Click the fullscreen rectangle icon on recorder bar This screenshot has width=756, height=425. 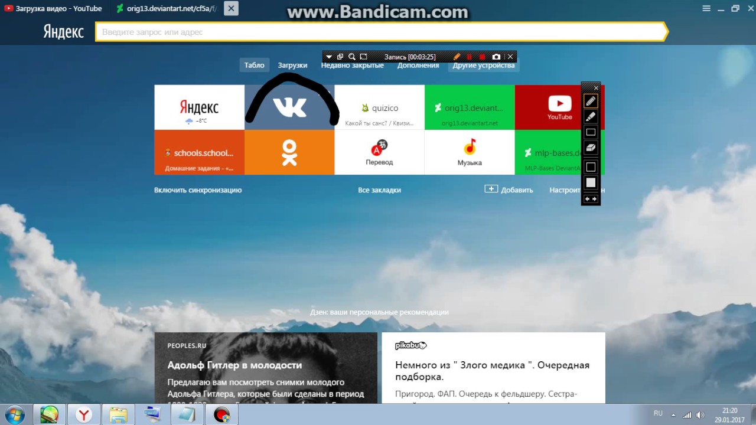tap(363, 57)
